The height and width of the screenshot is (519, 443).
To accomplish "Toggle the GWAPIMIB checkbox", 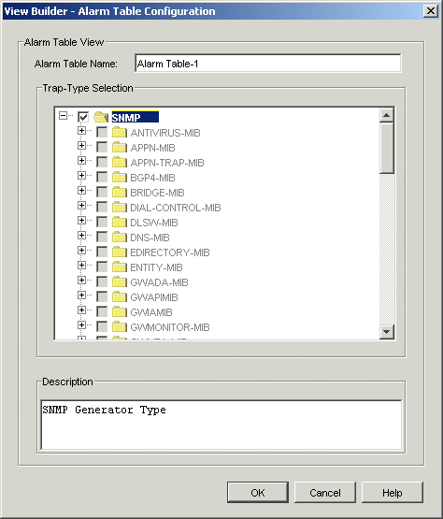I will 102,296.
